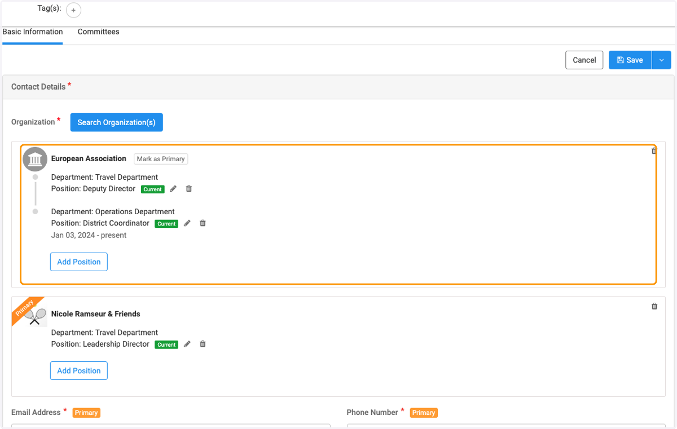Delete the Deputy Director position
Viewport: 677px width, 429px height.
click(189, 189)
